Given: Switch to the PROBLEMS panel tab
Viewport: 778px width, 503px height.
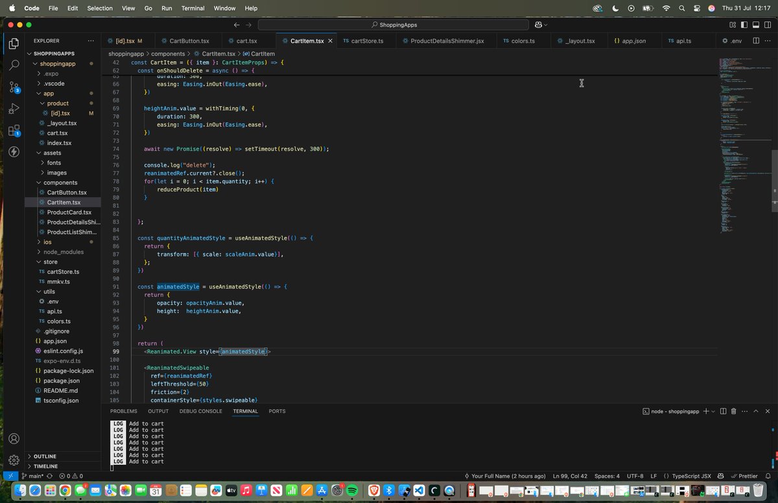Looking at the screenshot, I should [124, 411].
